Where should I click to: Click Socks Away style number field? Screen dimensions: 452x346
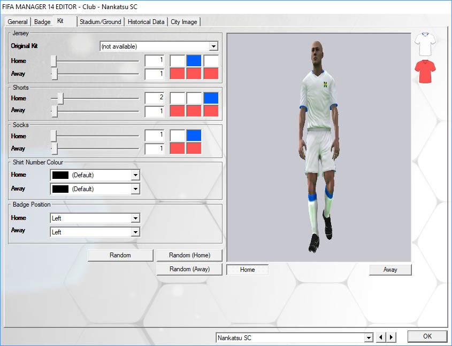pyautogui.click(x=155, y=149)
